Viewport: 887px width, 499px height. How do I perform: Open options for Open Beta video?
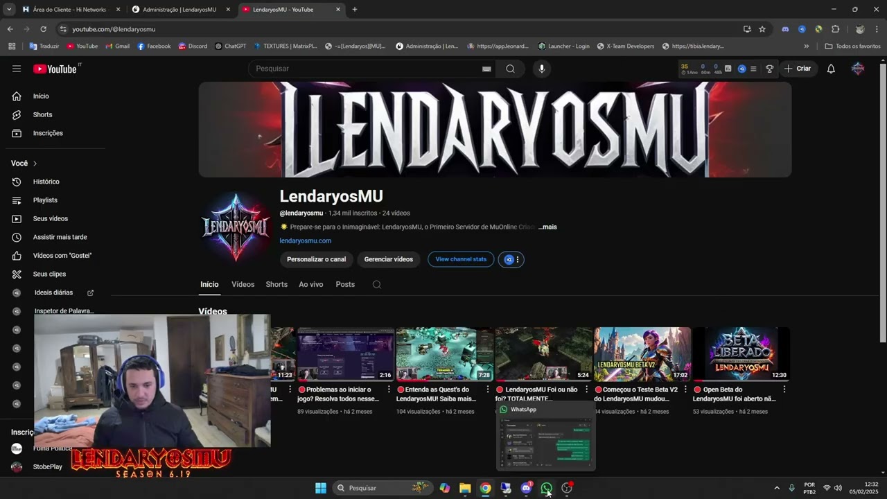point(784,389)
